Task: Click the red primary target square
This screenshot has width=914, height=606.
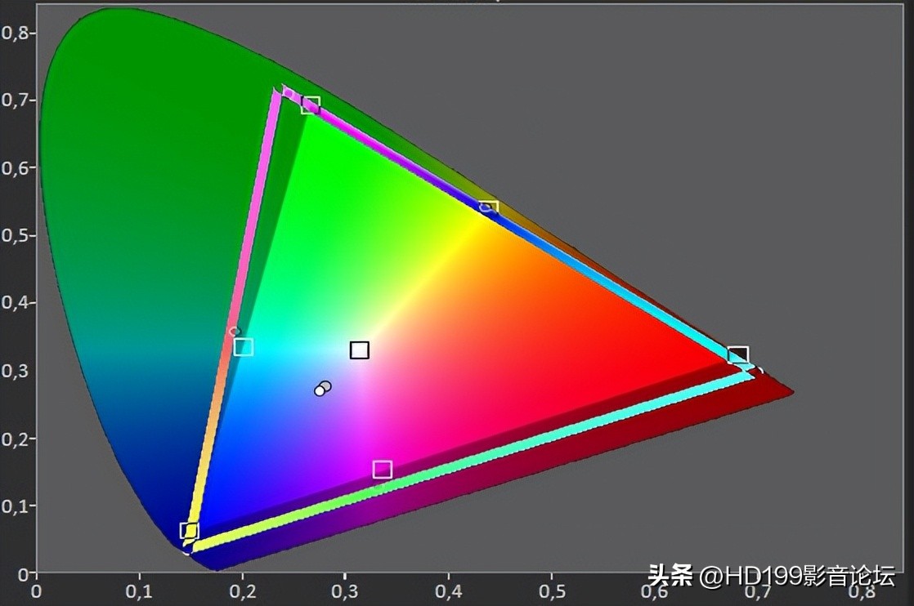Action: tap(738, 355)
